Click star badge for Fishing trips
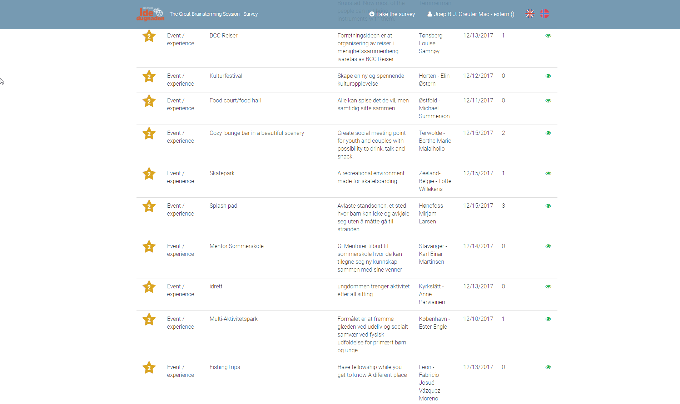 149,368
